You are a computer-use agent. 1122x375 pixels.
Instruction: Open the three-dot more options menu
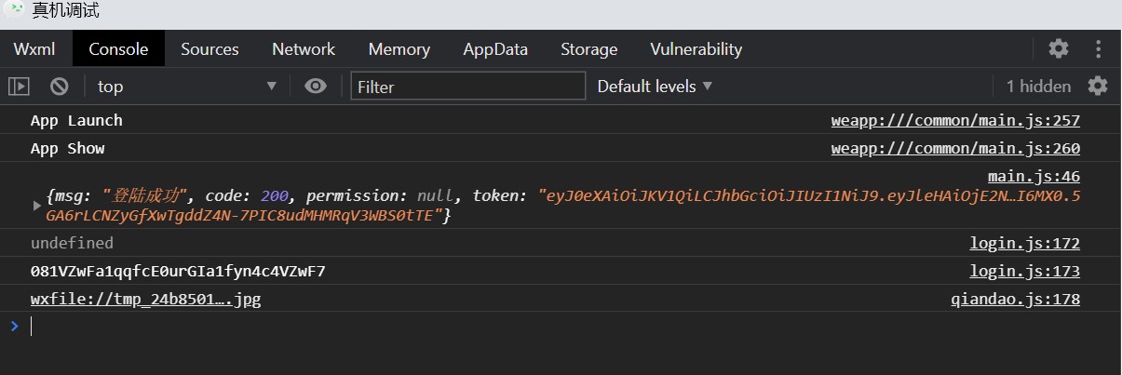coord(1099,48)
